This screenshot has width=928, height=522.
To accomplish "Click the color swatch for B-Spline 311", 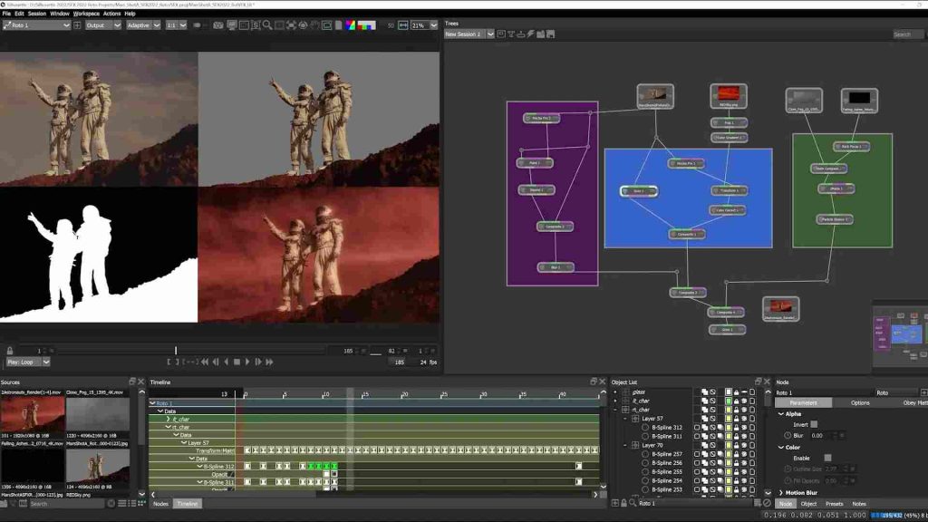I will (729, 436).
